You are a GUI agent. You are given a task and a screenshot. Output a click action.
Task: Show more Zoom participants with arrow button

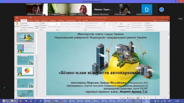pyautogui.click(x=162, y=9)
